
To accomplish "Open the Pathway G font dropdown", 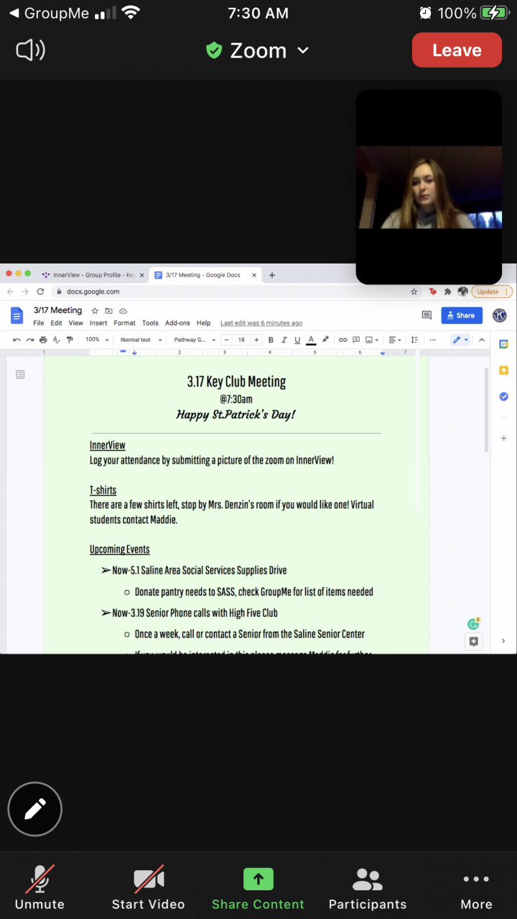I will pyautogui.click(x=194, y=340).
